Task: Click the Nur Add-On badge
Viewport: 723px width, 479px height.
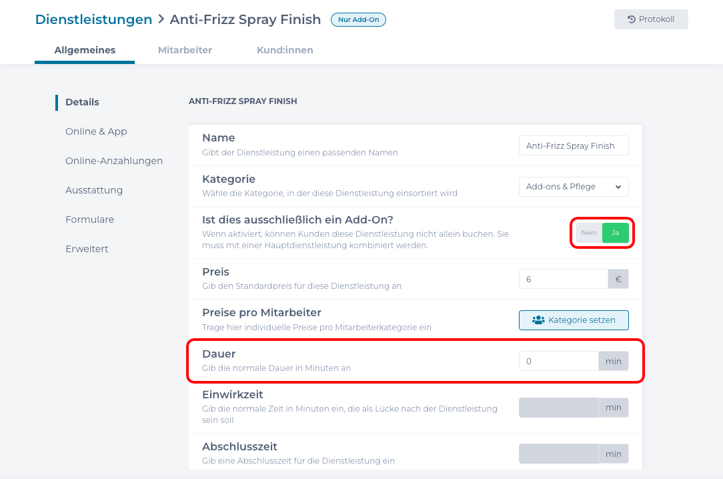Action: [x=358, y=19]
